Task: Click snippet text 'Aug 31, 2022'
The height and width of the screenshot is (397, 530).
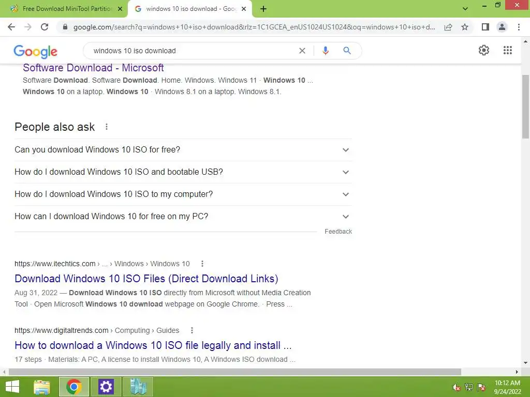Action: 36,293
